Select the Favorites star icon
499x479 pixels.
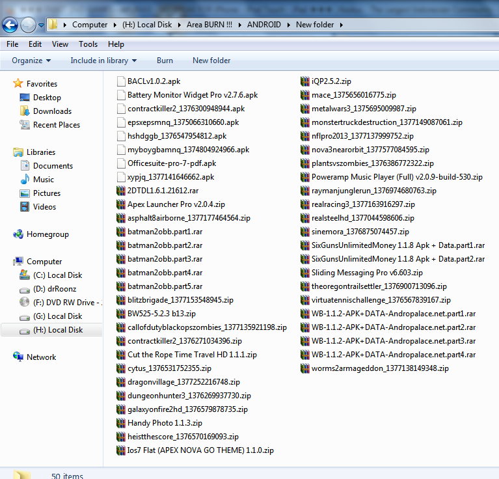point(18,83)
